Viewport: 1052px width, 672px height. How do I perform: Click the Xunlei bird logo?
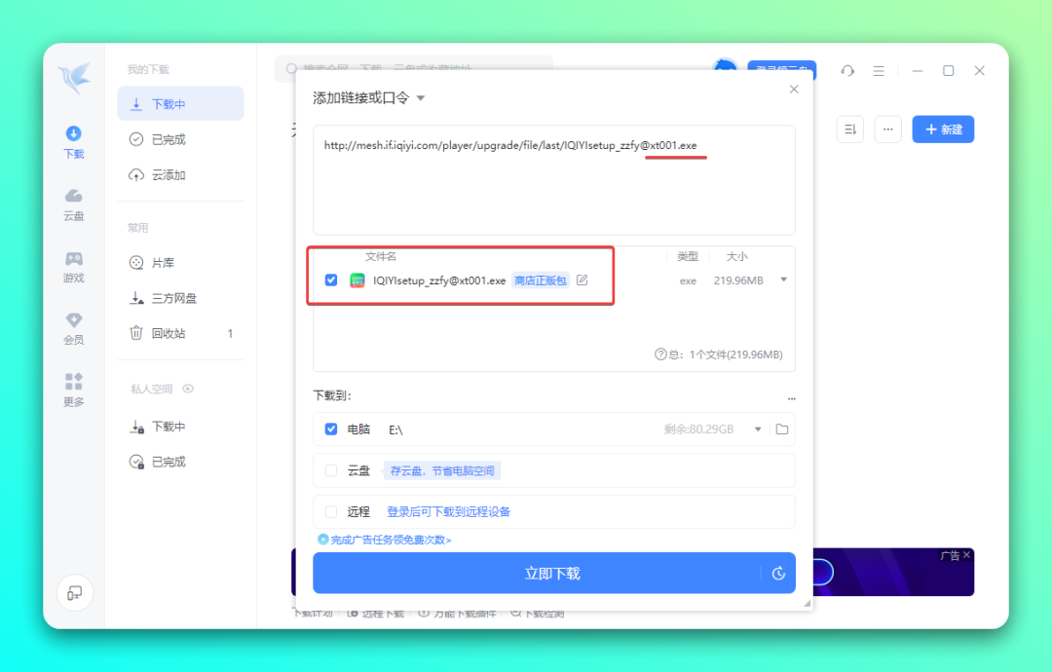[74, 79]
